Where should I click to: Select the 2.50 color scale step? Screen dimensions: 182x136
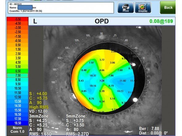17,54
